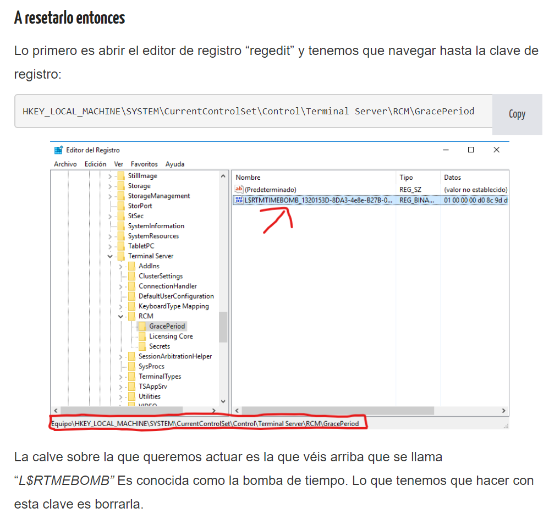Image resolution: width=549 pixels, height=519 pixels.
Task: Select the (Predeterminado) value name
Action: pyautogui.click(x=270, y=189)
